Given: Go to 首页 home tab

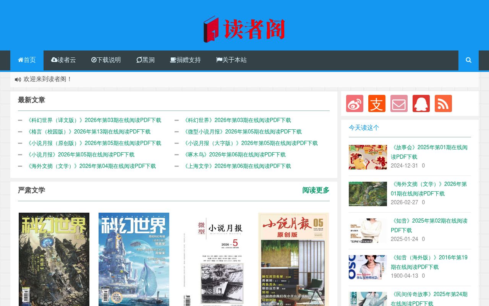Looking at the screenshot, I should coord(27,60).
